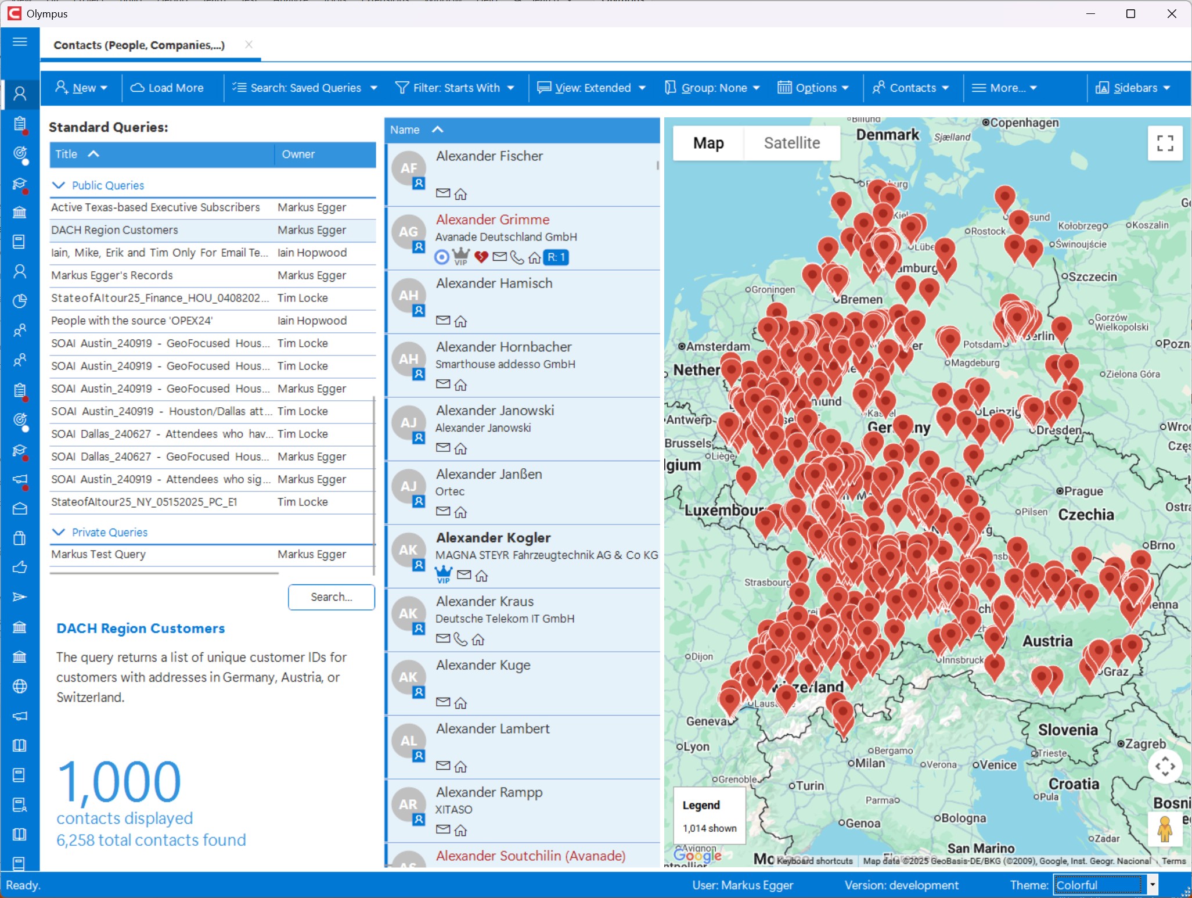Open the map Terms link

click(x=1174, y=861)
